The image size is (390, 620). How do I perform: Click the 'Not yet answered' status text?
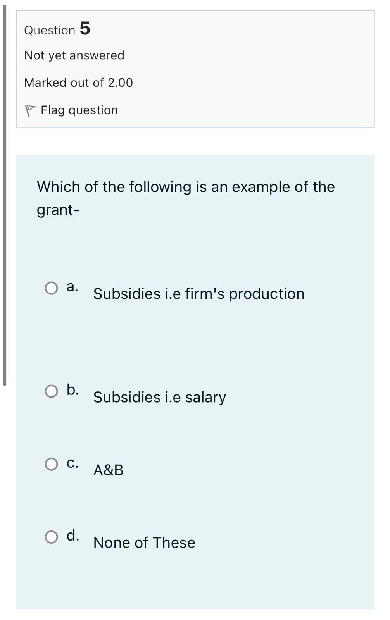[74, 55]
